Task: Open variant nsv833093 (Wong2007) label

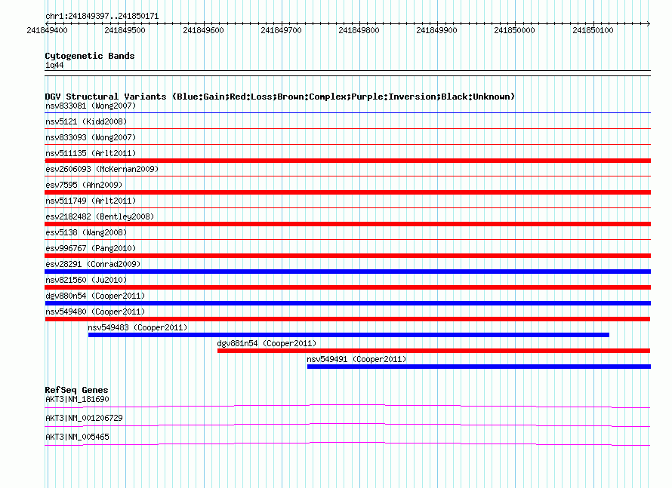Action: pos(91,137)
